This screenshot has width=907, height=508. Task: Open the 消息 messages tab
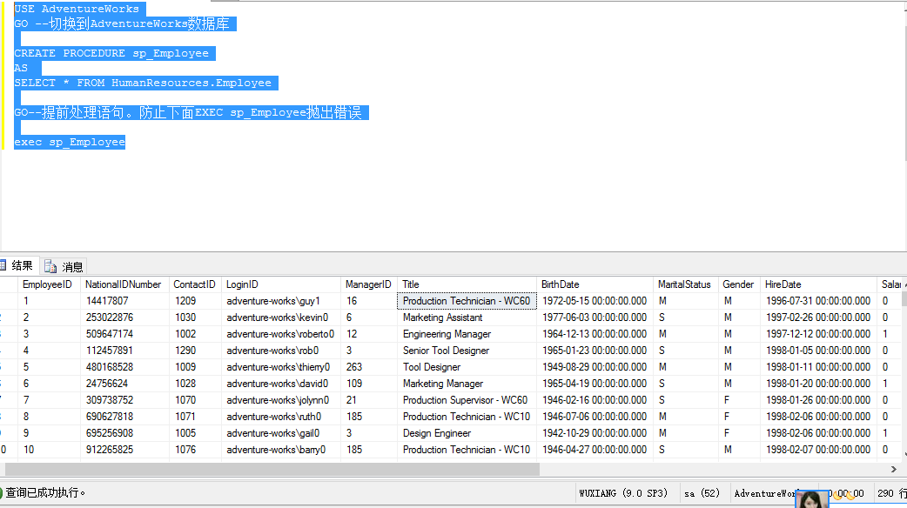coord(64,266)
